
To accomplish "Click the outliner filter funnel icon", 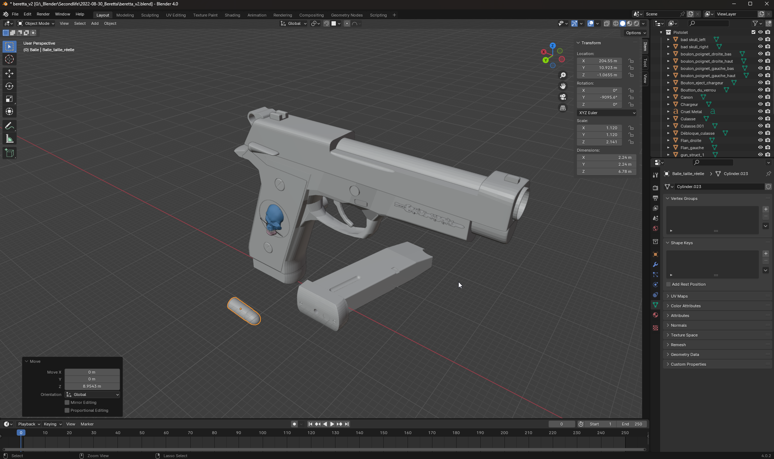I will click(x=755, y=23).
